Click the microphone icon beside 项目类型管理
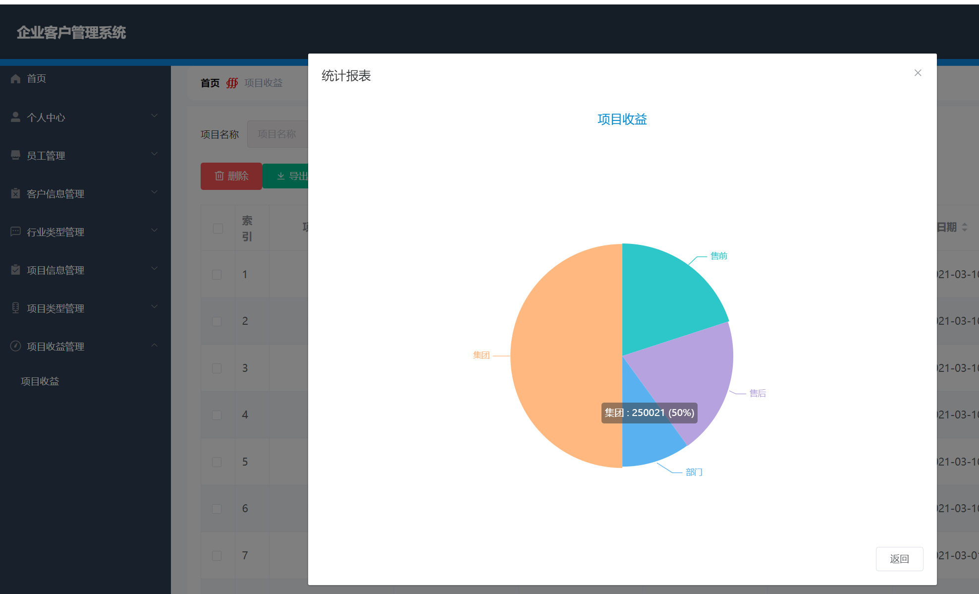This screenshot has width=979, height=594. (15, 308)
